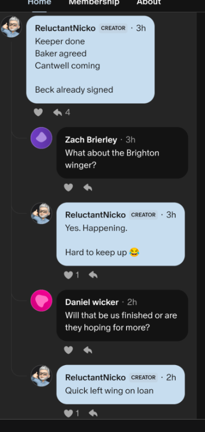This screenshot has height=432, width=205.
Task: Reply to "Quick left wing on loan"
Action: 93,413
